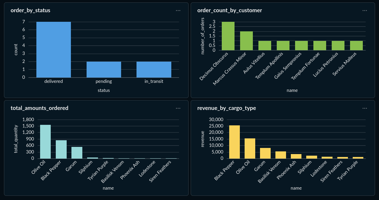379x200 pixels.
Task: Click the Basilisk Venom revenue bar
Action: coord(281,155)
